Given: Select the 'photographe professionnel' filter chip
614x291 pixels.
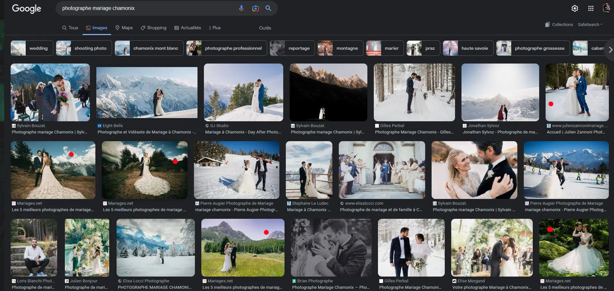Looking at the screenshot, I should pyautogui.click(x=227, y=48).
